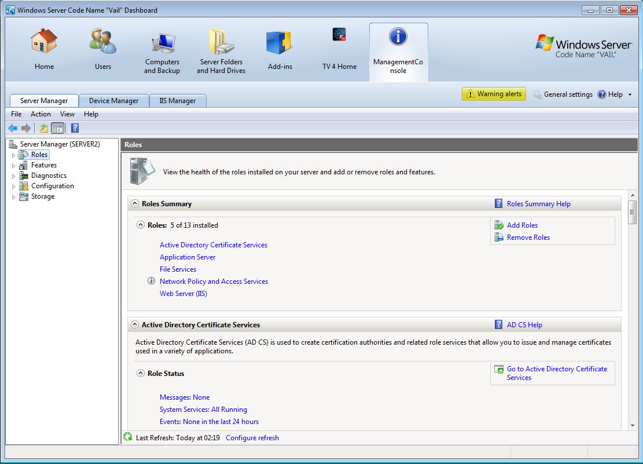The width and height of the screenshot is (643, 464).
Task: Click the Diagnostics node icon in tree
Action: pos(24,176)
